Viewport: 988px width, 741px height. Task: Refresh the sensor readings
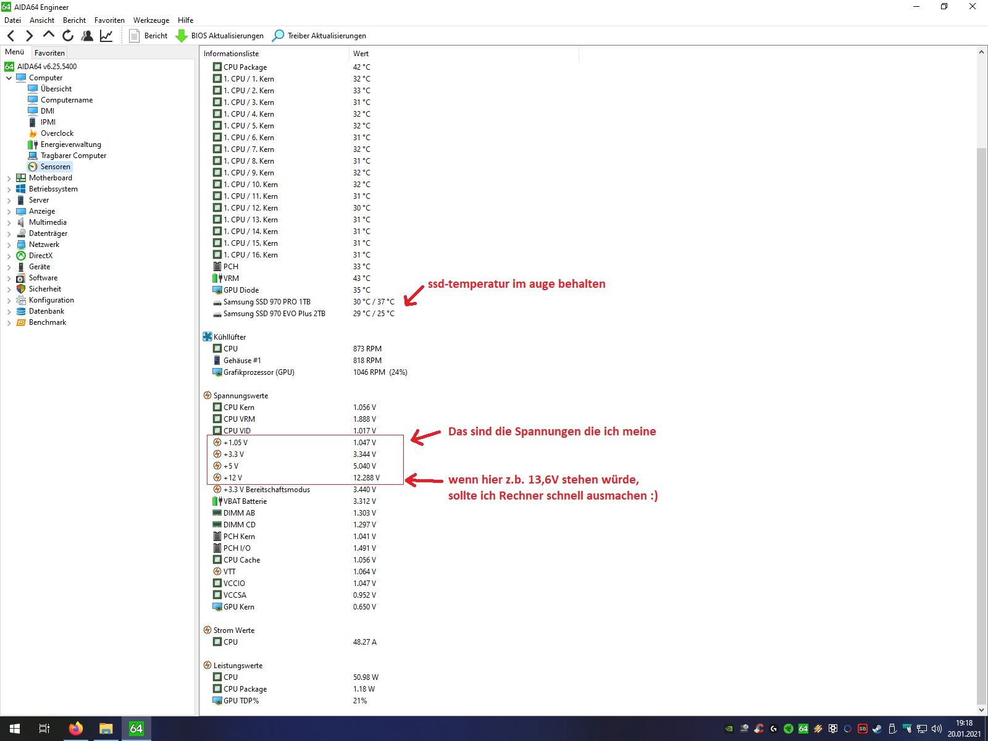pyautogui.click(x=68, y=36)
